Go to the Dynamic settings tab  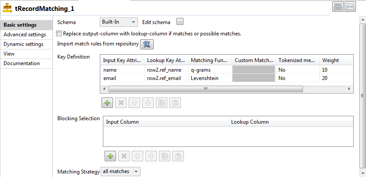click(x=23, y=44)
